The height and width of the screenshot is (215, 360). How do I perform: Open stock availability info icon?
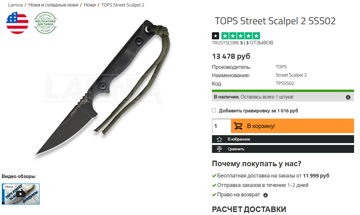point(348,97)
